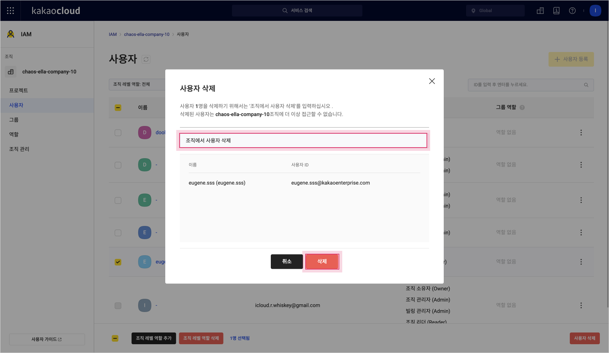Check the blue E user row checkbox

pyautogui.click(x=118, y=233)
